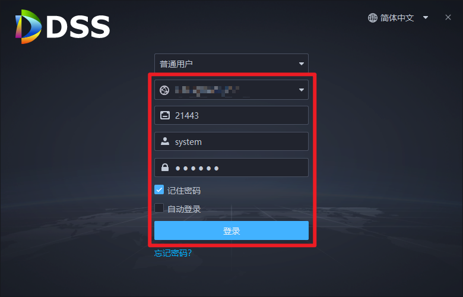
Task: Click the globe language icon
Action: (372, 18)
